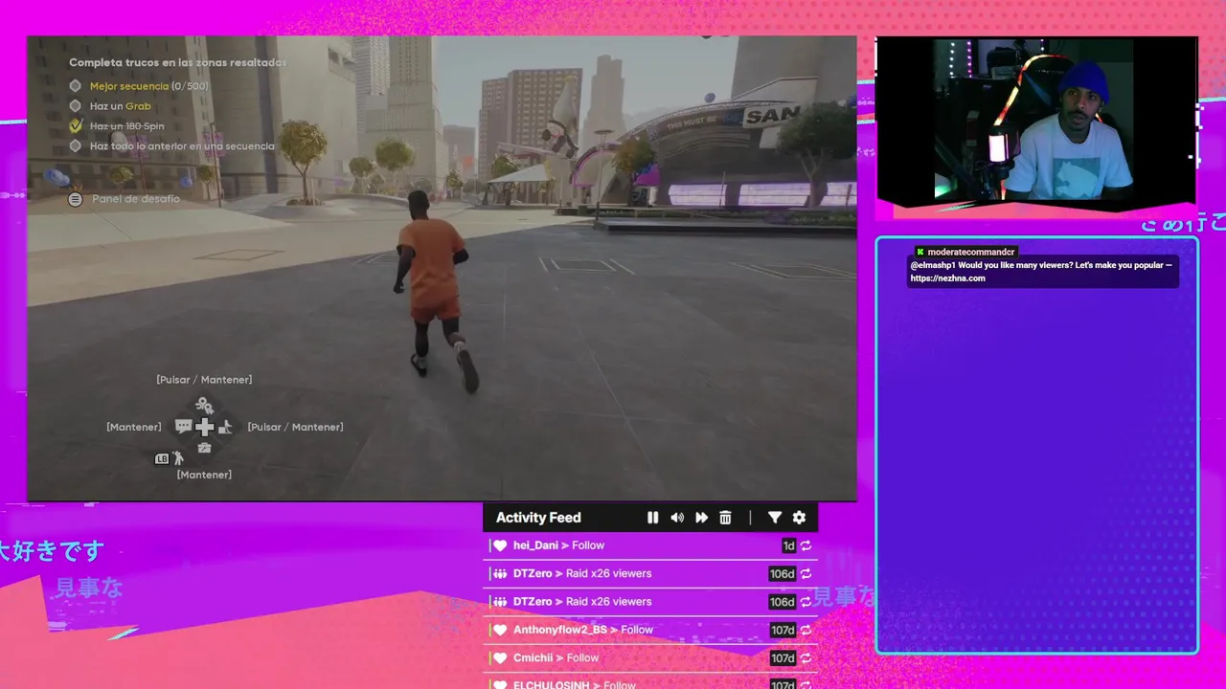The image size is (1226, 689).
Task: Replay the hei_Dani follow alert
Action: pos(806,545)
